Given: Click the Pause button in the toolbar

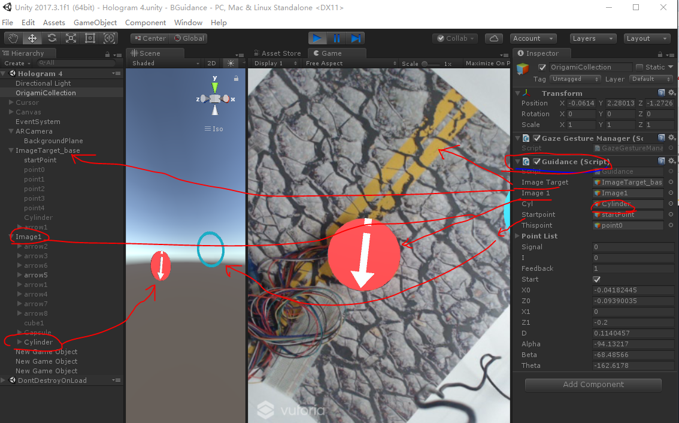Looking at the screenshot, I should [x=337, y=38].
